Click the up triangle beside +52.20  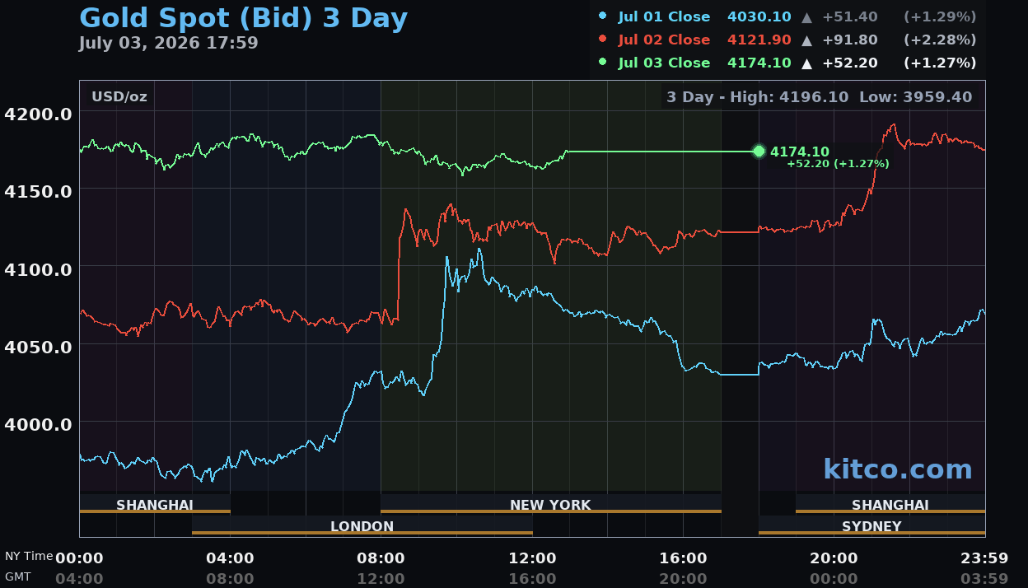[x=806, y=63]
